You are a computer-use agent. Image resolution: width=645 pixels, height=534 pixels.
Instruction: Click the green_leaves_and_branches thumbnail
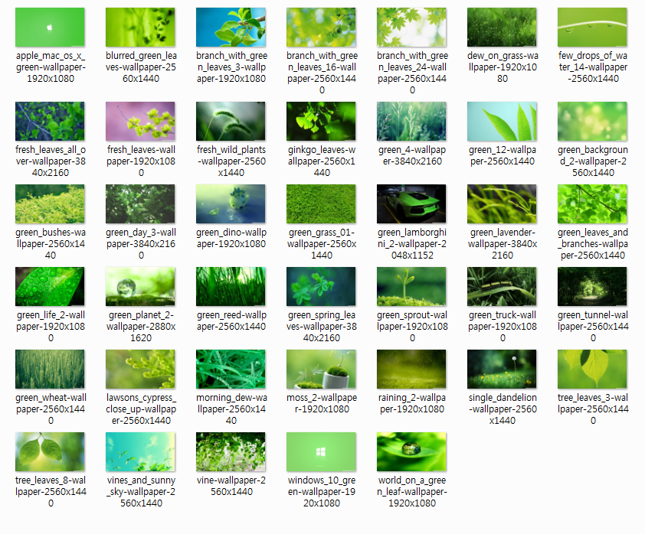[x=592, y=204]
